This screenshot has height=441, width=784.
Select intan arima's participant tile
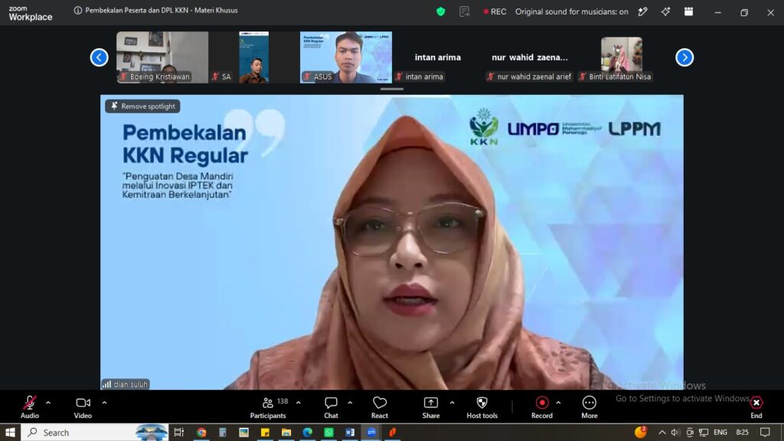[x=437, y=57]
